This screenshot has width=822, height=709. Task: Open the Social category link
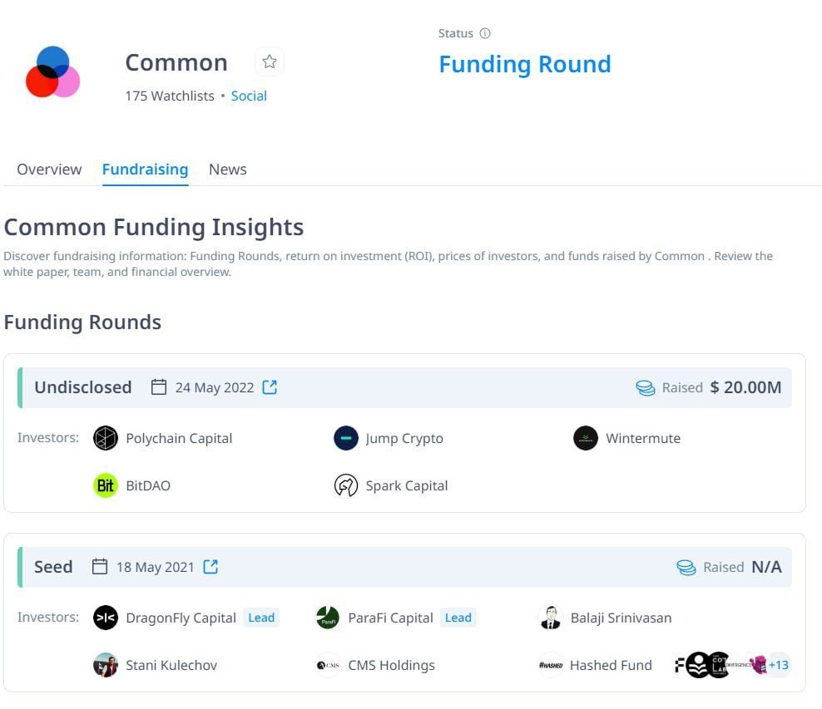[249, 96]
